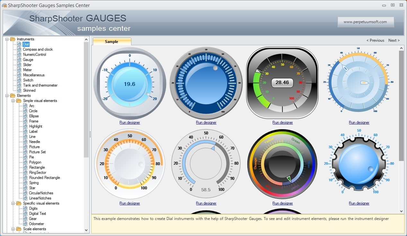Screen dimensions: 407x236
Task: Switch to the Sample tab
Action: click(112, 41)
